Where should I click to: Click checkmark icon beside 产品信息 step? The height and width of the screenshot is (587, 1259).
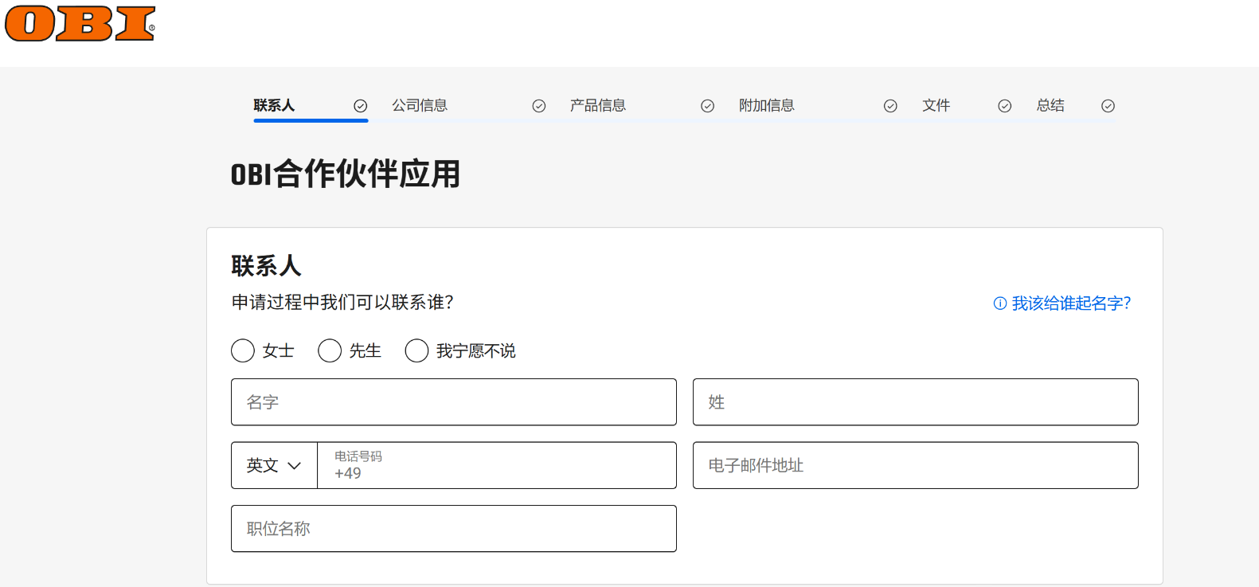[x=707, y=106]
